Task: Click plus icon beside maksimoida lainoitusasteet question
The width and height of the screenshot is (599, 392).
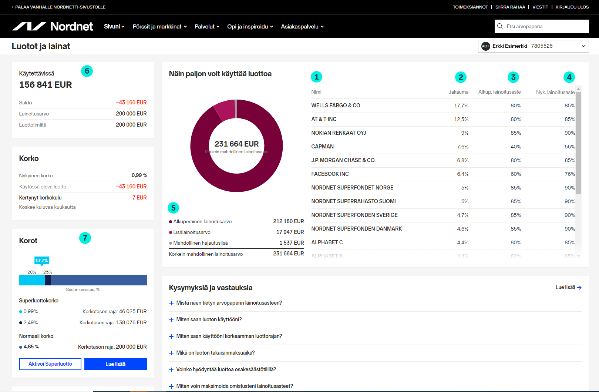Action: (x=171, y=386)
